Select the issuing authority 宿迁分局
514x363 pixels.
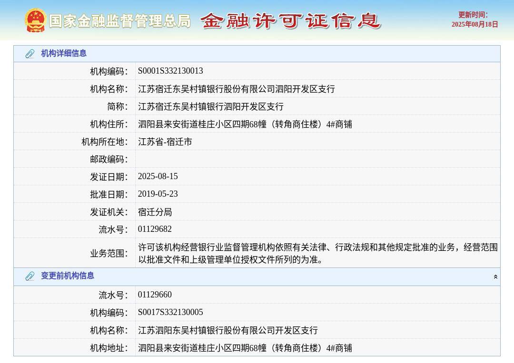(155, 212)
